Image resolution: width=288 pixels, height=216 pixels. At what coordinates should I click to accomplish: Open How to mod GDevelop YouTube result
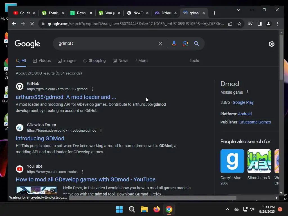[85, 179]
